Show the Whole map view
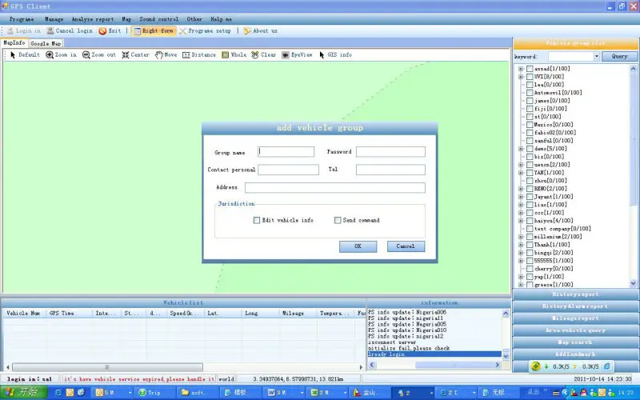This screenshot has height=400, width=640. coord(234,54)
